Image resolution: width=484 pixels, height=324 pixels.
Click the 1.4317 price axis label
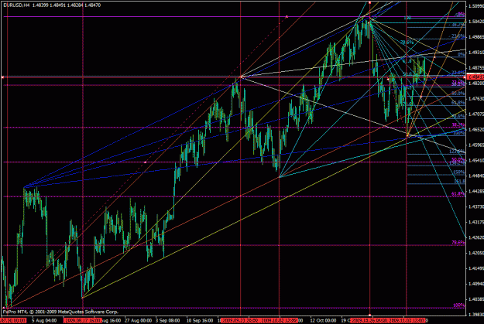click(x=476, y=222)
